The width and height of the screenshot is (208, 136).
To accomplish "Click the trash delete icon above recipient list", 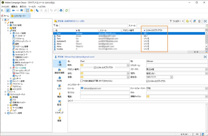I will (199, 21).
